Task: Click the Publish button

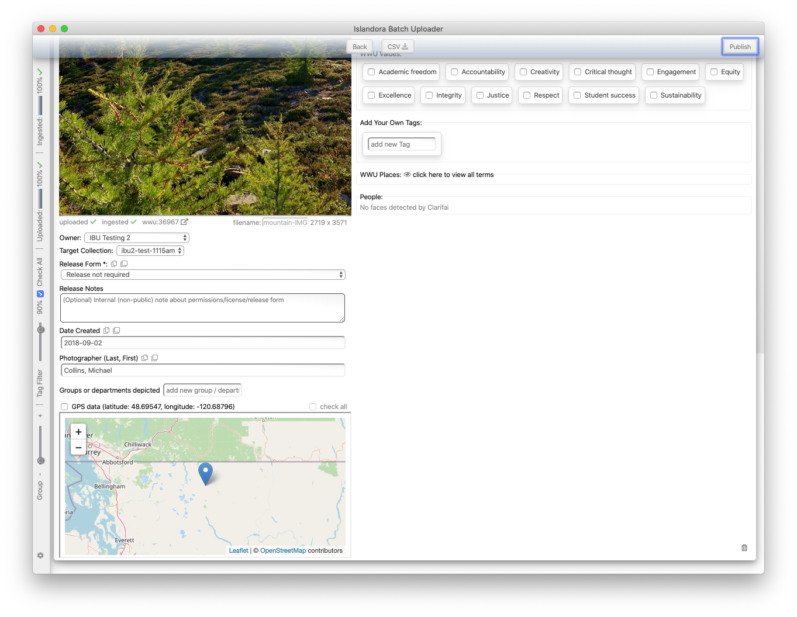Action: pyautogui.click(x=740, y=47)
